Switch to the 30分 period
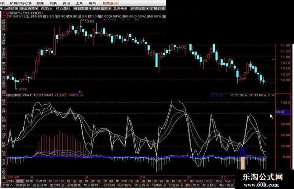Viewport: 294px width, 189px height. click(209, 181)
